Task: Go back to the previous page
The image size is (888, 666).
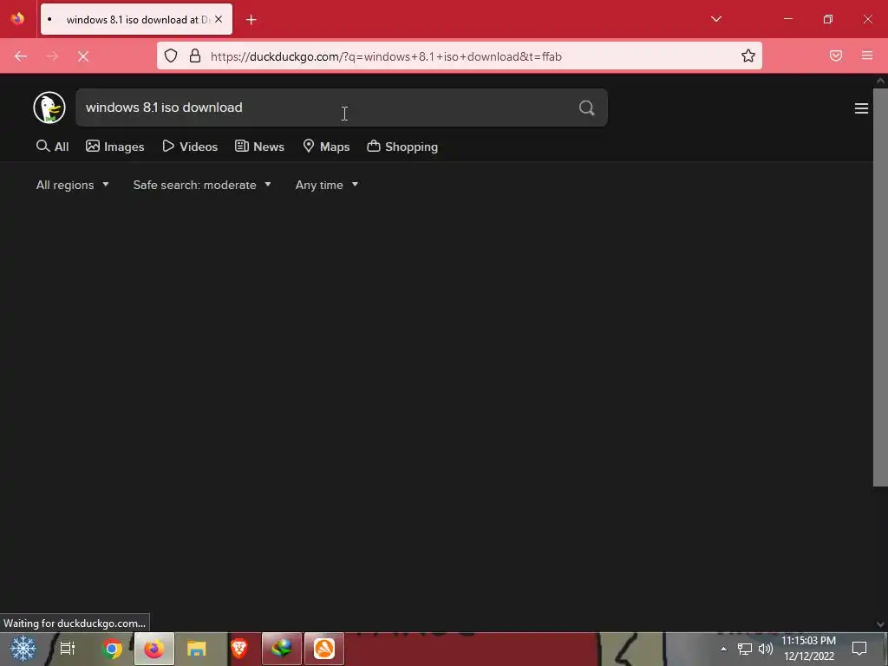Action: (21, 56)
